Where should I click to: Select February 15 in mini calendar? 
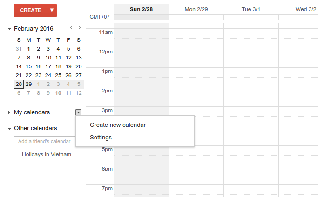point(29,66)
